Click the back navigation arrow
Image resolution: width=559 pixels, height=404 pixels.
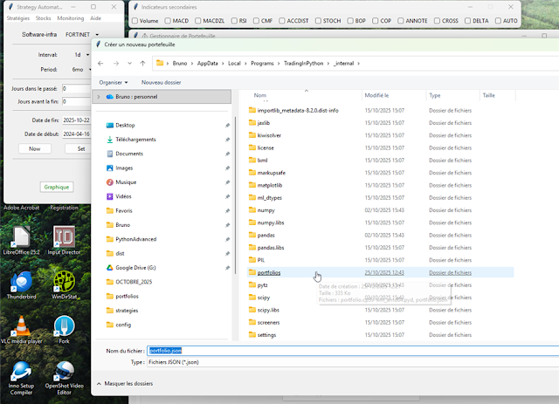click(101, 63)
